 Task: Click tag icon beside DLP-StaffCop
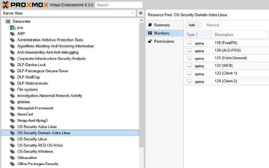click(x=13, y=77)
